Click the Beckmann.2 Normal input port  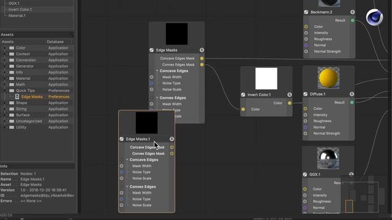click(x=306, y=45)
